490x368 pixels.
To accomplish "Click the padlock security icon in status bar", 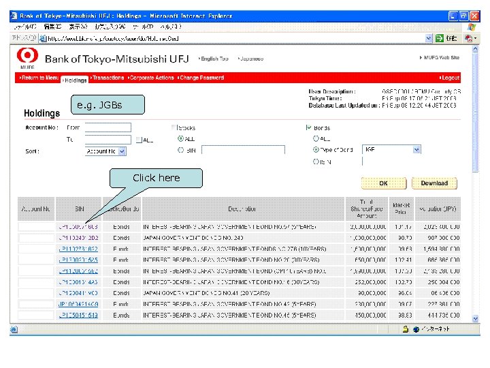I will coord(406,329).
